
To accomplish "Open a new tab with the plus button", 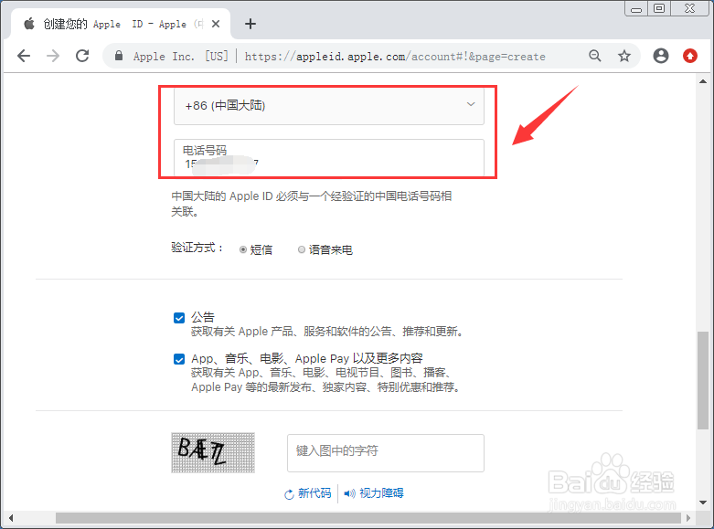I will click(250, 24).
